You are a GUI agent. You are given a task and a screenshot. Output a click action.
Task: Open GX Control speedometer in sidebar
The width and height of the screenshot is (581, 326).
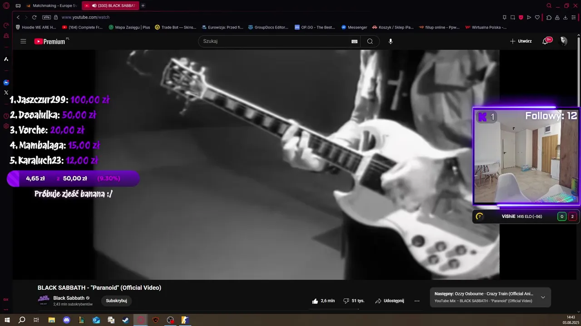point(6,25)
